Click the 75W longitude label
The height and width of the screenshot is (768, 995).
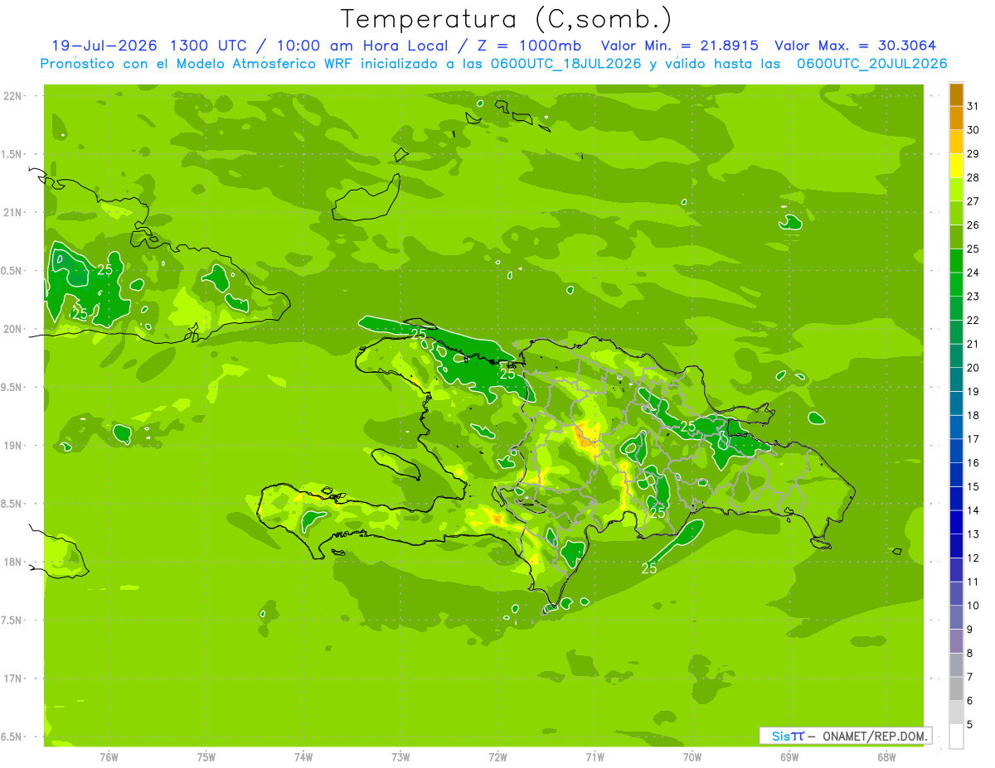pos(206,756)
